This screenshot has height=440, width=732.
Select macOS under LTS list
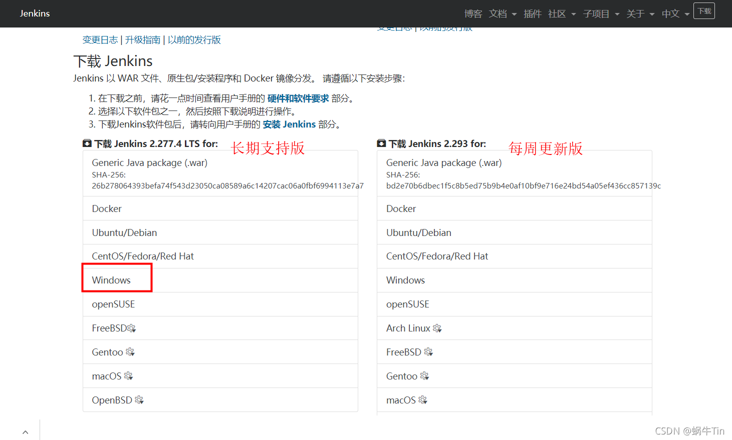point(220,376)
